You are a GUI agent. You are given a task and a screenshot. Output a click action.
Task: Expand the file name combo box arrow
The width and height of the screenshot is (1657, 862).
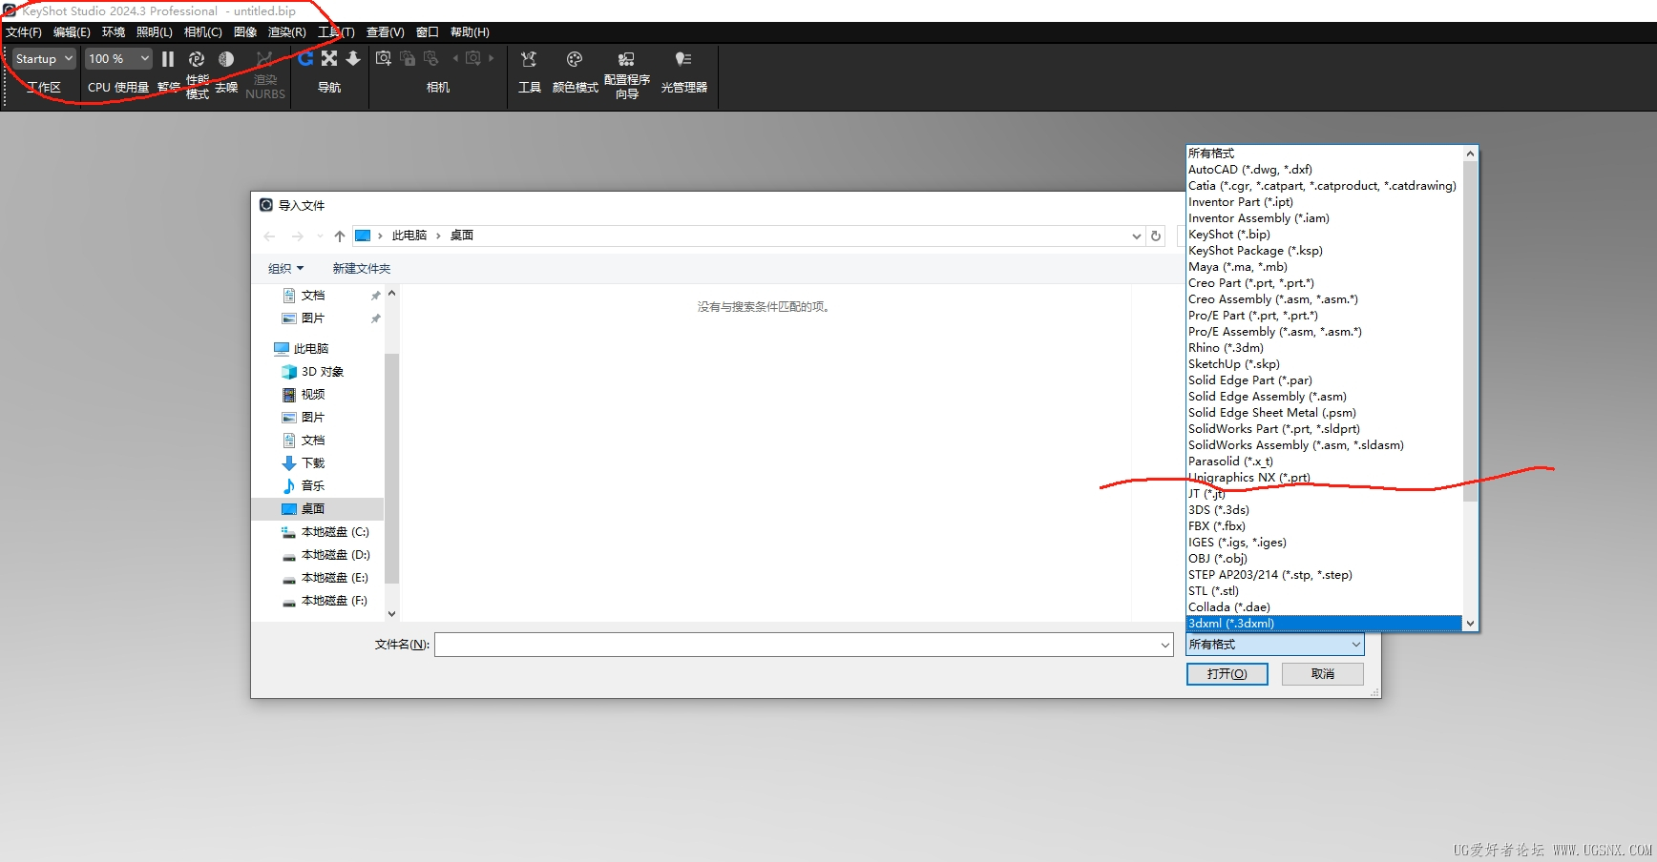point(1165,646)
